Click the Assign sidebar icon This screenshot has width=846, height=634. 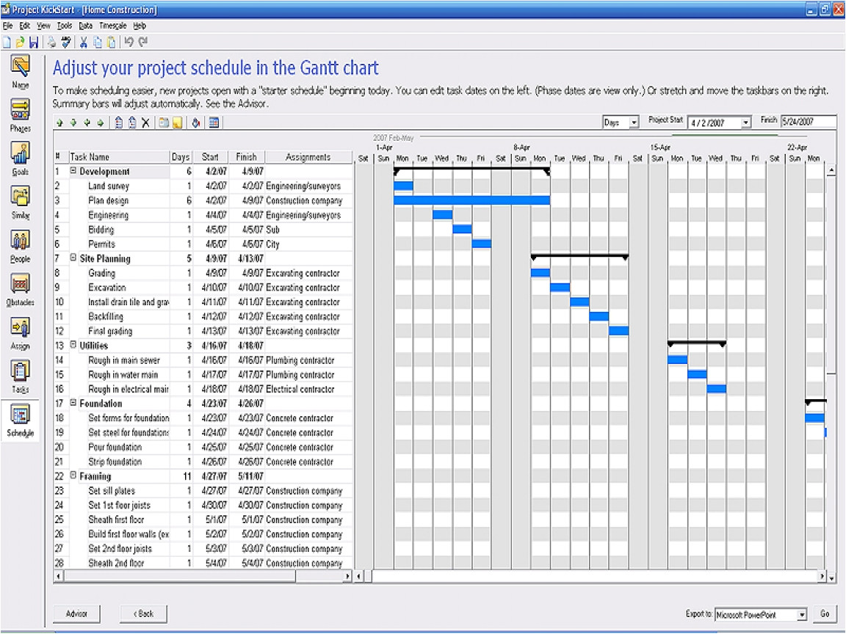point(20,328)
